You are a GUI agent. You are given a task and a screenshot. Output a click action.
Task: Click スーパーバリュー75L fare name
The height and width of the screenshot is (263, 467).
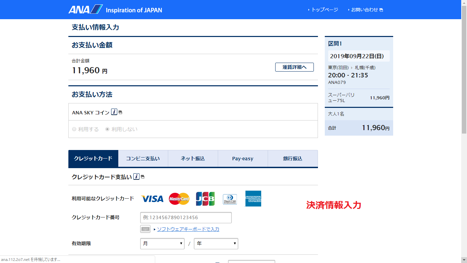tap(341, 98)
